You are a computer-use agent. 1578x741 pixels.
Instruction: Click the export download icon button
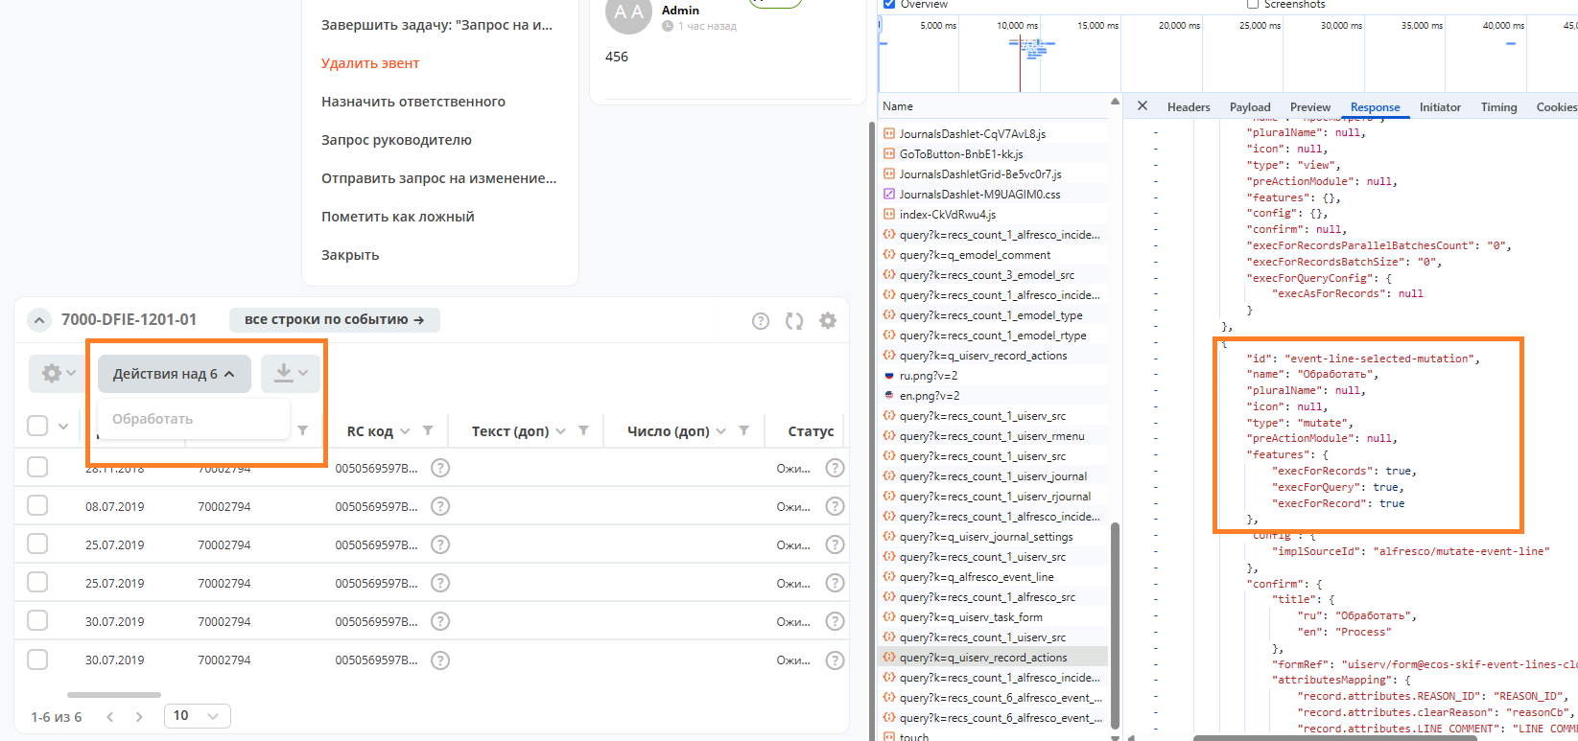coord(291,374)
